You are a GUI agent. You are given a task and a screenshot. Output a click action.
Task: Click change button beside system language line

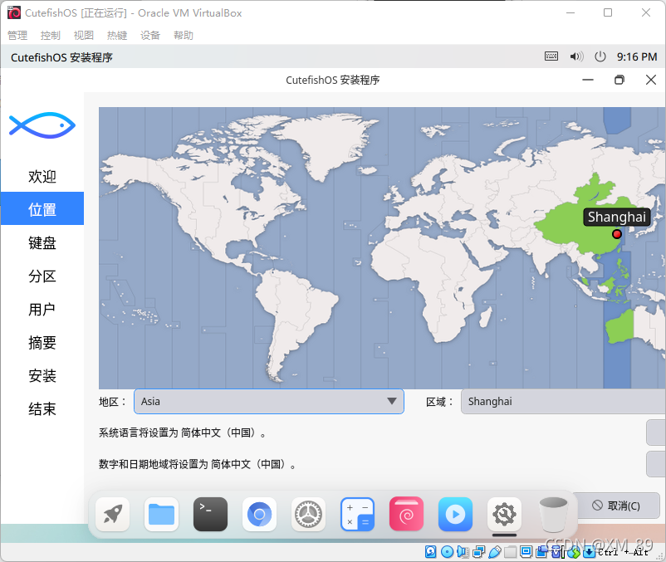(656, 432)
